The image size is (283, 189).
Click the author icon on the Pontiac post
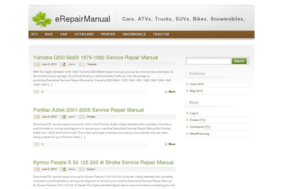pyautogui.click(x=64, y=117)
